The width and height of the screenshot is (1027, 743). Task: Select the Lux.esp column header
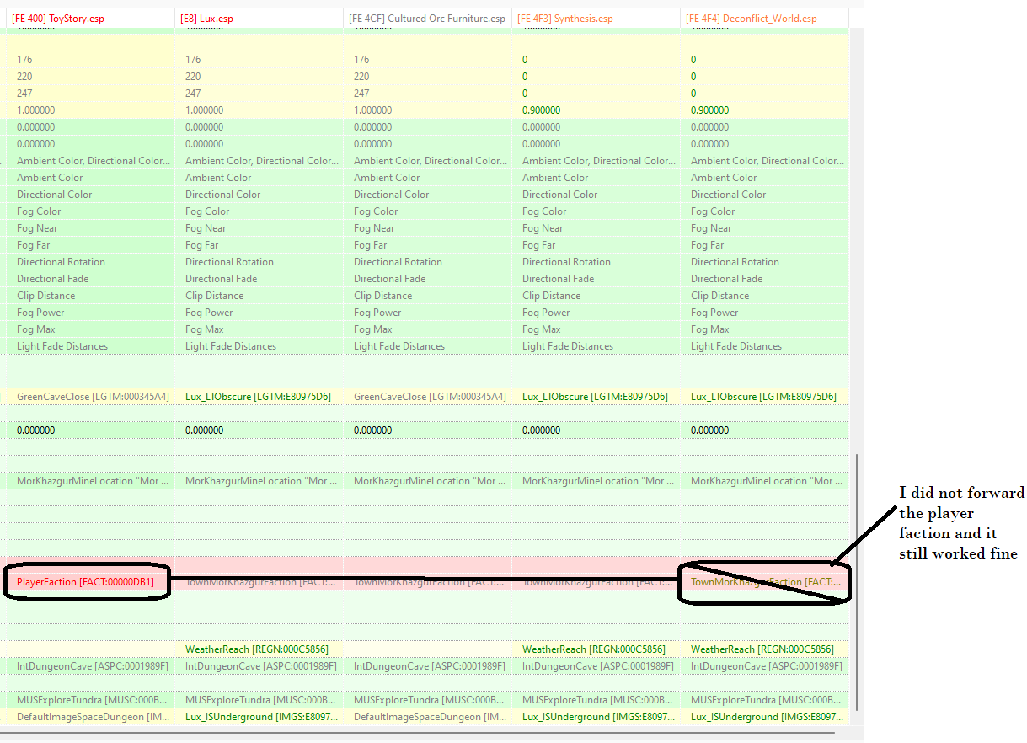(259, 18)
